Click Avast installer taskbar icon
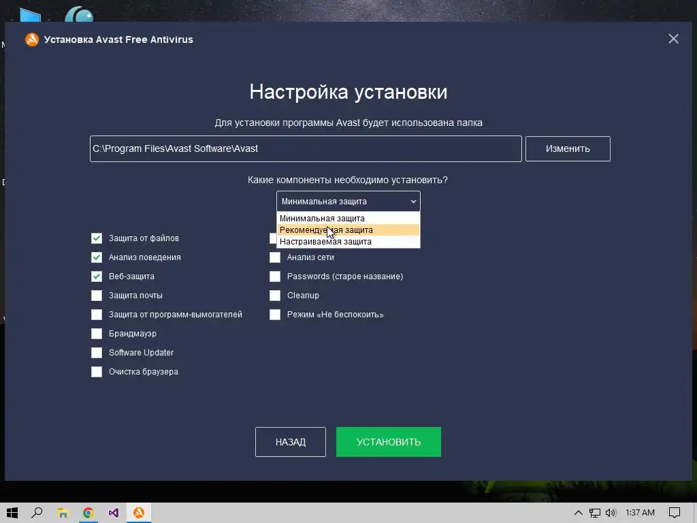 pyautogui.click(x=139, y=513)
